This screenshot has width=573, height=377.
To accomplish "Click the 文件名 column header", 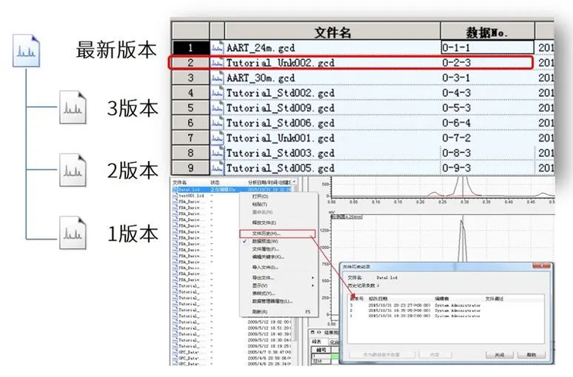I will pos(333,32).
